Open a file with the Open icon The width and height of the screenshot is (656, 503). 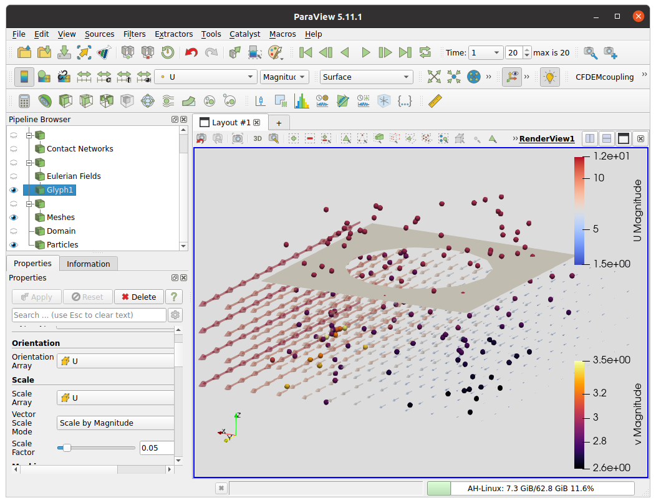click(x=24, y=52)
